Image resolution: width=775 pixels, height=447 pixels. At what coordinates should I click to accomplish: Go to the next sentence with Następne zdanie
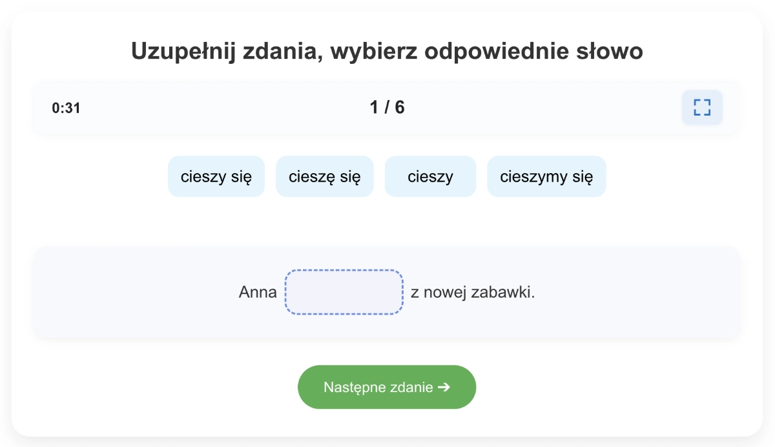(x=387, y=387)
